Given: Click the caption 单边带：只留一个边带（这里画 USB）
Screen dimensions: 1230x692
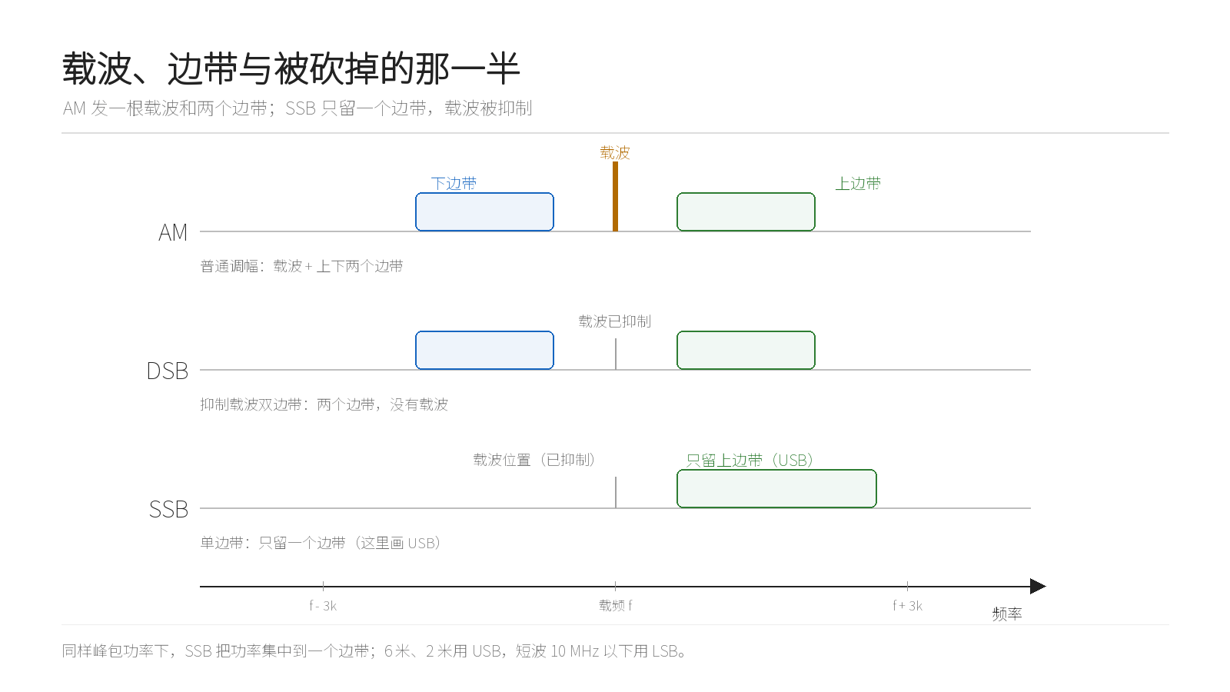Looking at the screenshot, I should pos(321,543).
